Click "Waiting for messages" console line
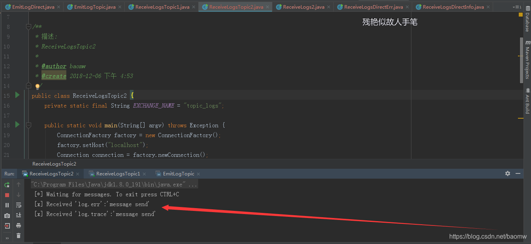 107,194
